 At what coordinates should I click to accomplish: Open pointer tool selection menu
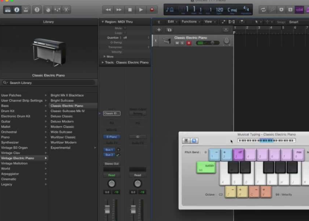click(x=258, y=22)
